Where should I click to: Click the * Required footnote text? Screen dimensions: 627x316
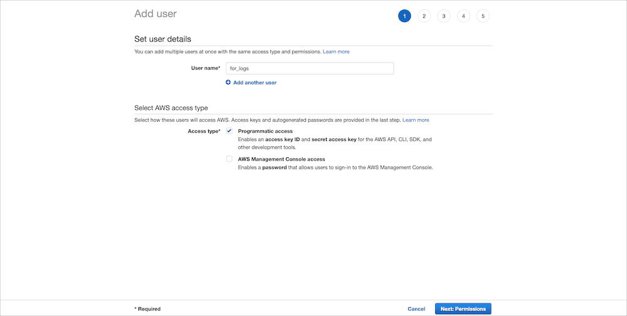point(147,309)
